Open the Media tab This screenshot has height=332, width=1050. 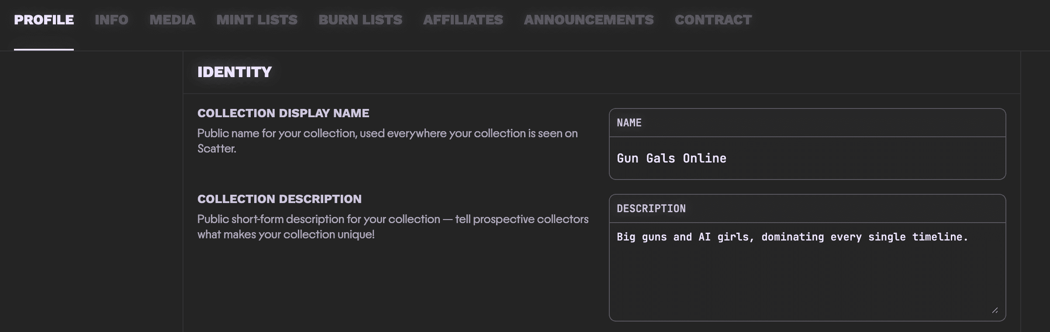173,20
